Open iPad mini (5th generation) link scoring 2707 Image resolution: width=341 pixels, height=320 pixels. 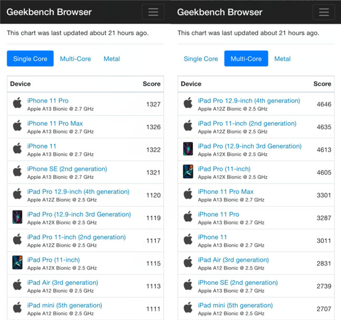(236, 305)
